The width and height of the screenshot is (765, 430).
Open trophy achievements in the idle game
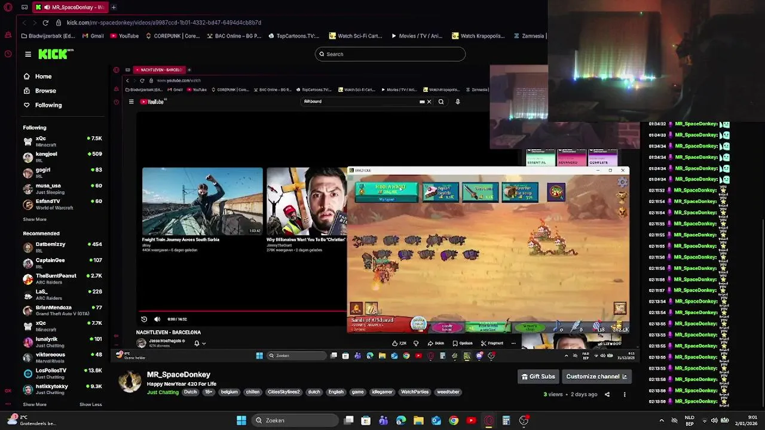pos(623,196)
